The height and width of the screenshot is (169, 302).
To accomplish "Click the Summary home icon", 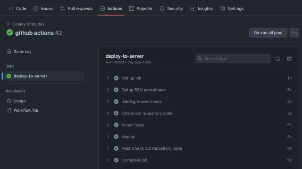I will coord(8,51).
